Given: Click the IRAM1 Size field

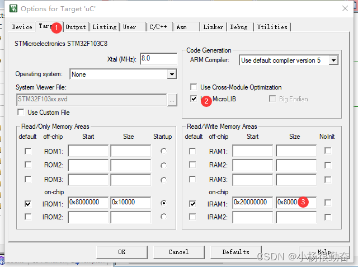Looking at the screenshot, I should [x=296, y=203].
